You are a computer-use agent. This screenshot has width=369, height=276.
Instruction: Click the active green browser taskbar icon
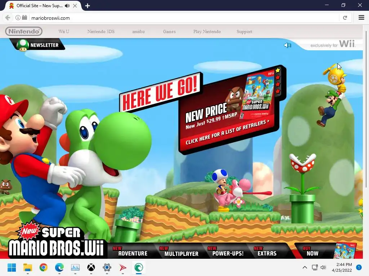(x=139, y=267)
